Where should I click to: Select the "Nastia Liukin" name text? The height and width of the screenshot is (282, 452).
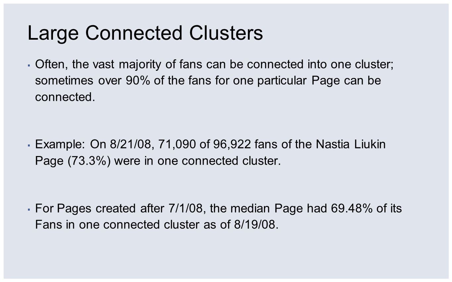point(351,144)
